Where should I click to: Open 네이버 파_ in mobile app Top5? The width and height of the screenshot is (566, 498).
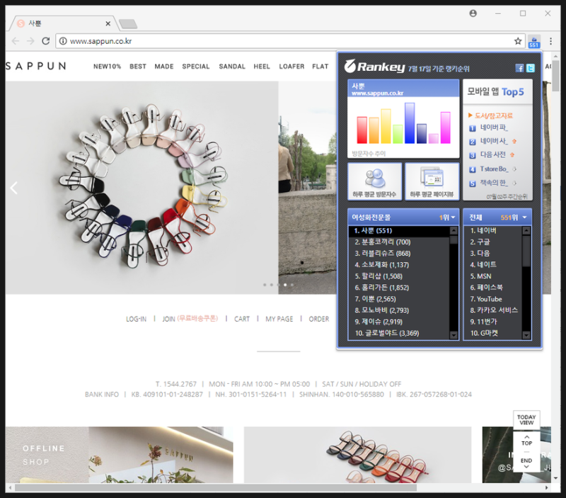pos(493,128)
